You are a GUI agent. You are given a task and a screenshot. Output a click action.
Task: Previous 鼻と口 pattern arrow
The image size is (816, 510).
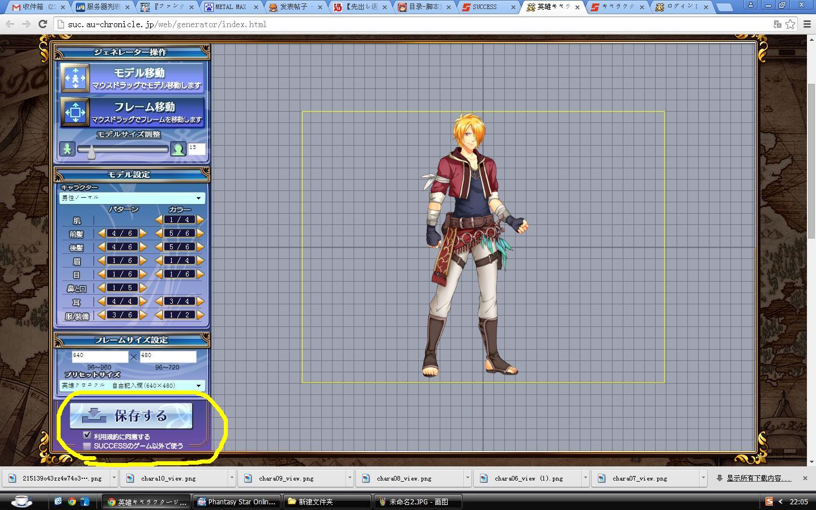(101, 288)
